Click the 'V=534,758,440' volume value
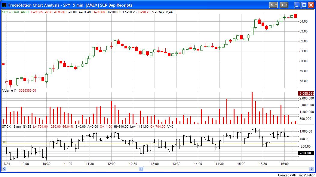316x177 pixels. (163, 12)
